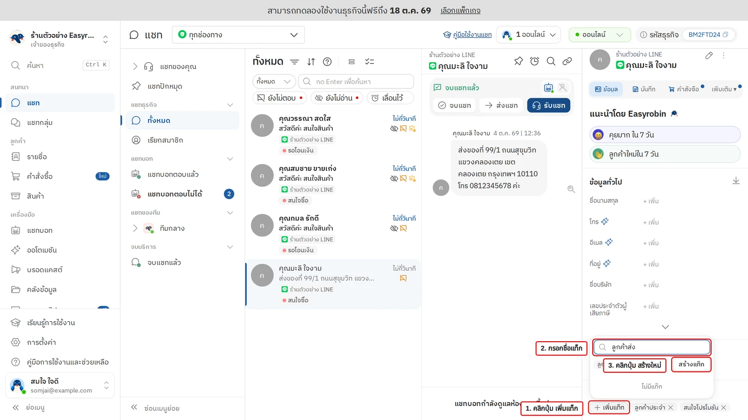Remove the ลูกค้าประจำ tag
This screenshot has width=748, height=420.
[x=671, y=407]
